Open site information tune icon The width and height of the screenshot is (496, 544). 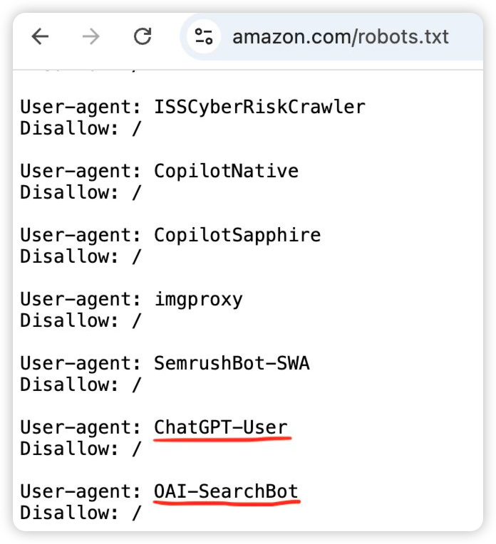(x=205, y=37)
